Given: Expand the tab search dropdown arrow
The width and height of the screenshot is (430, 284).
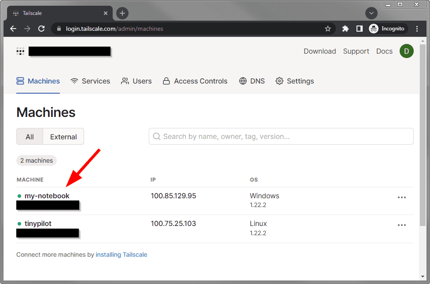Looking at the screenshot, I should [371, 13].
